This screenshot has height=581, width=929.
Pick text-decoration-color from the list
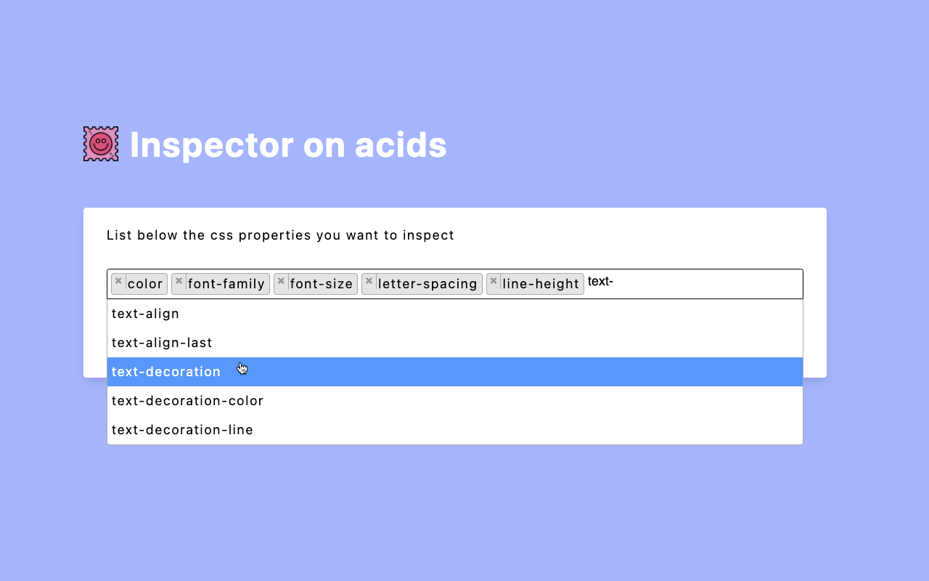pyautogui.click(x=187, y=400)
